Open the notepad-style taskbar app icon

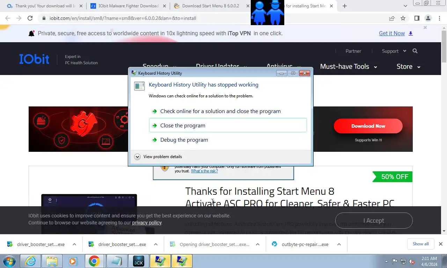(x=117, y=261)
